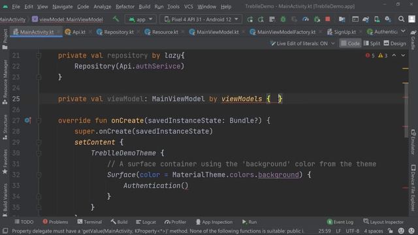The height and width of the screenshot is (235, 418).
Task: Open the Favorites sidebar panel
Action: 5,162
